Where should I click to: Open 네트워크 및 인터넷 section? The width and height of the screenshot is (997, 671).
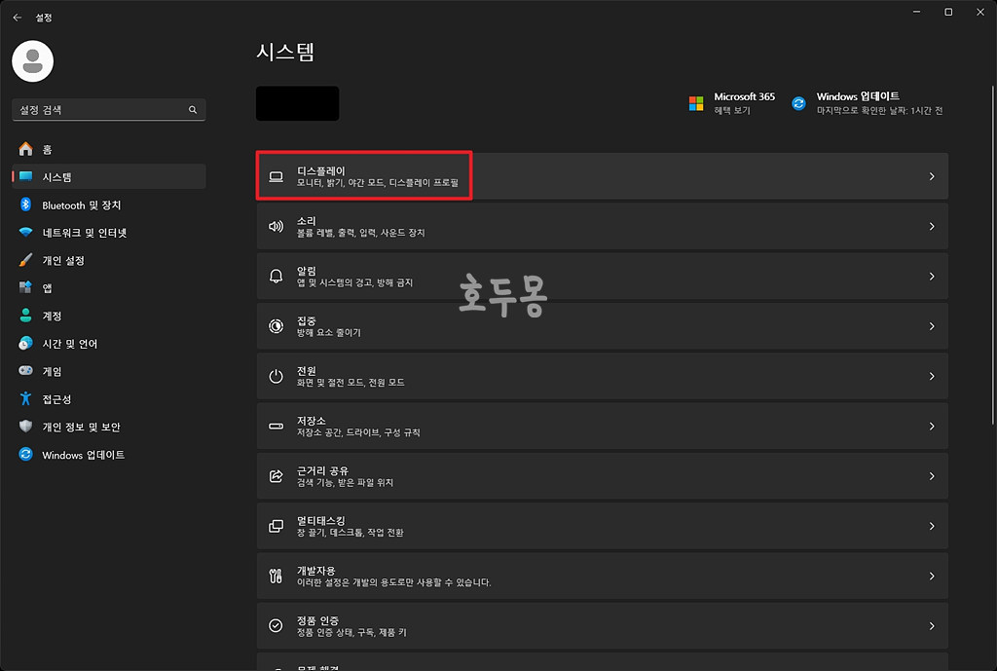point(109,233)
